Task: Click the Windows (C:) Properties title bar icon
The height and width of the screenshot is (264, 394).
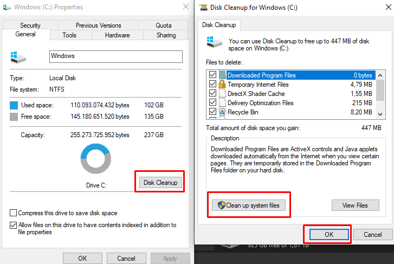Action: tap(7, 7)
